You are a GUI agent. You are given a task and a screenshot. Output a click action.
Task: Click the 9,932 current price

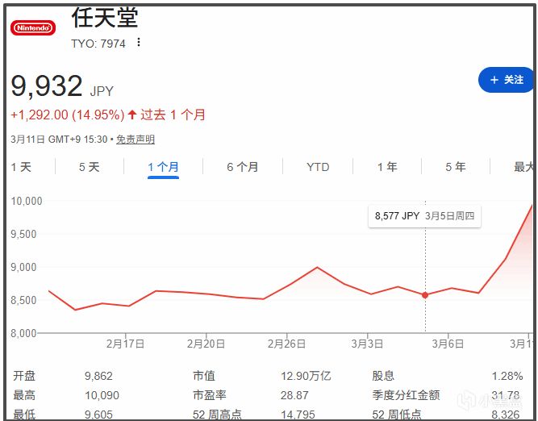47,86
